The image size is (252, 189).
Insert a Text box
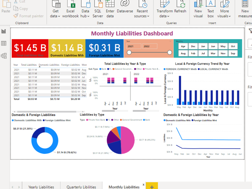(210, 10)
